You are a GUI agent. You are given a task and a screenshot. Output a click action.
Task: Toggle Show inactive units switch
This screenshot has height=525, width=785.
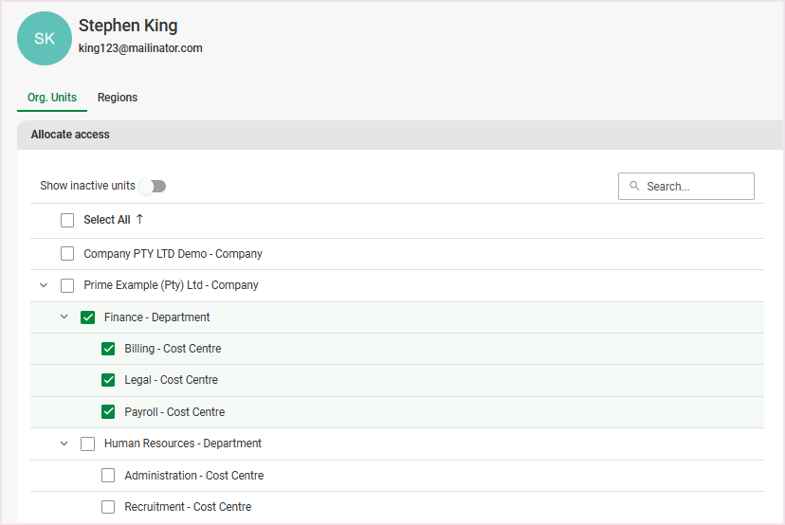[x=153, y=186]
